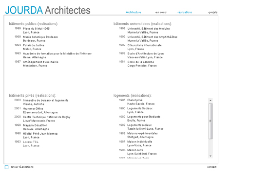The image size is (268, 175).
Task: Open Maisons expérimentales project
Action: (x=143, y=133)
